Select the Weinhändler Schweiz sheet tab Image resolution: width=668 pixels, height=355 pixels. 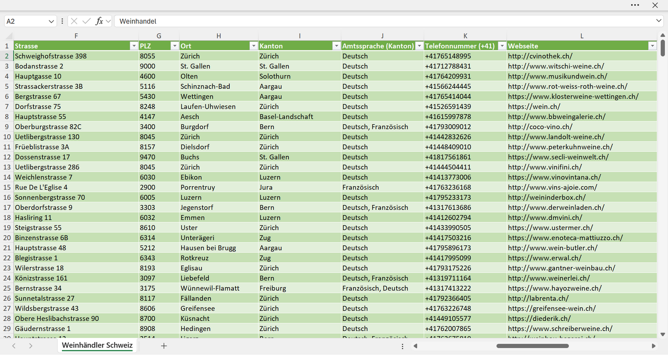97,345
